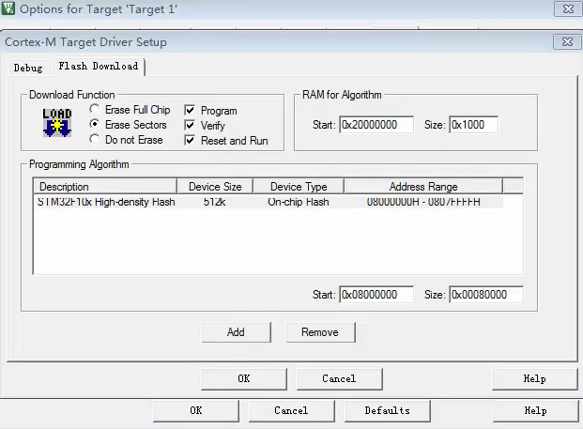Click the RAM for Algorithm Size field
The width and height of the screenshot is (583, 429).
[x=474, y=125]
